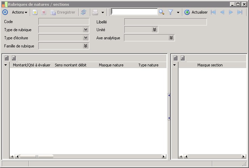This screenshot has height=168, width=249.
Task: Click the Code input field
Action: tap(64, 22)
